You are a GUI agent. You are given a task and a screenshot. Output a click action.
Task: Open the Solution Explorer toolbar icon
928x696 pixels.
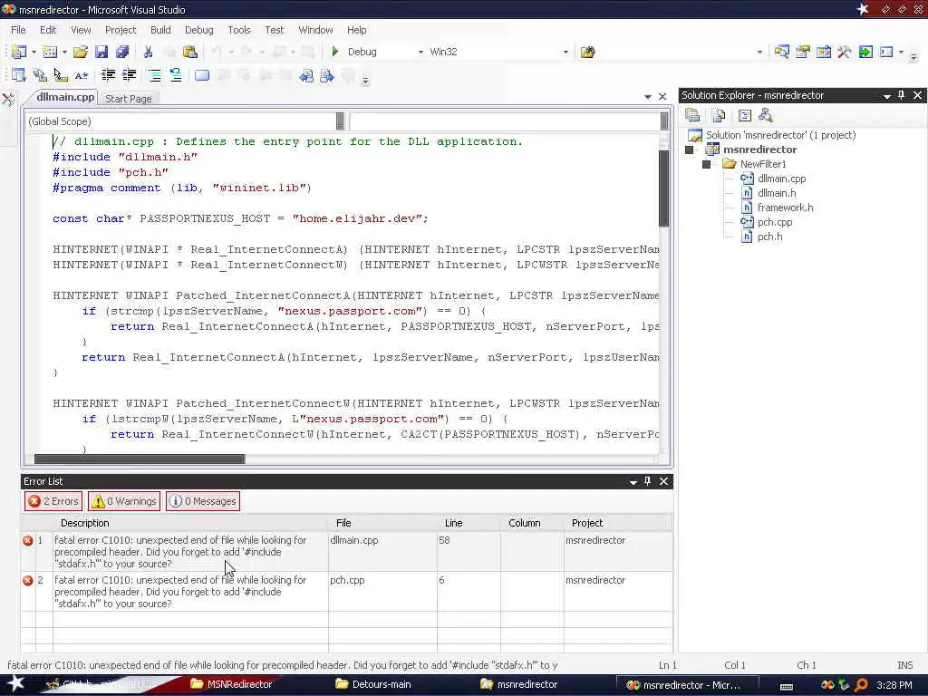[x=781, y=52]
